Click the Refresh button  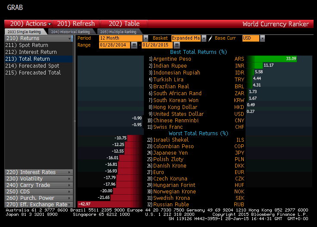pos(76,24)
